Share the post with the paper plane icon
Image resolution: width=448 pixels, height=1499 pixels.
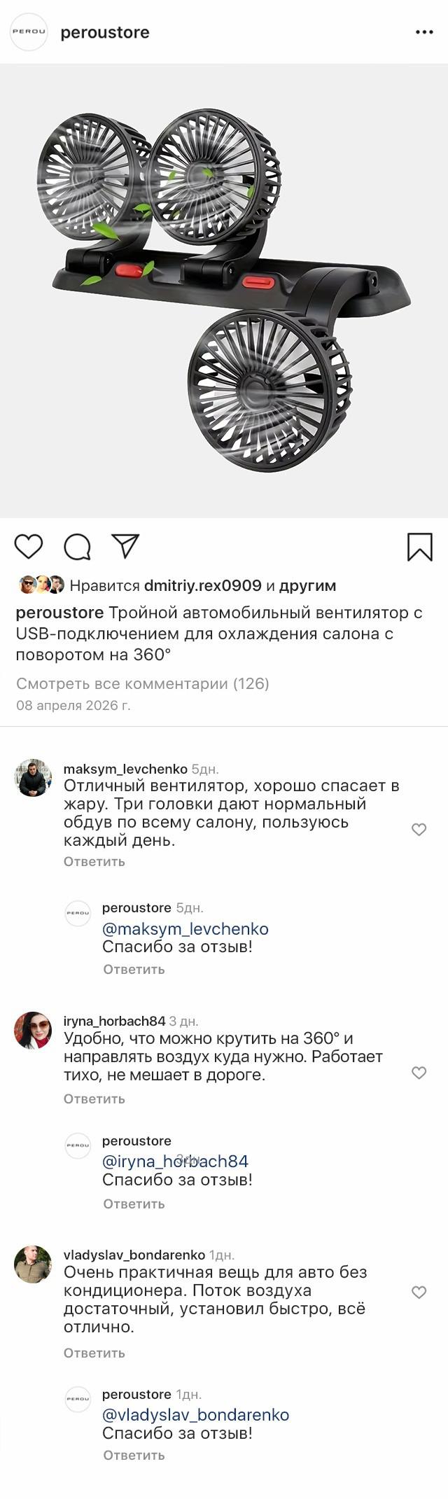125,546
